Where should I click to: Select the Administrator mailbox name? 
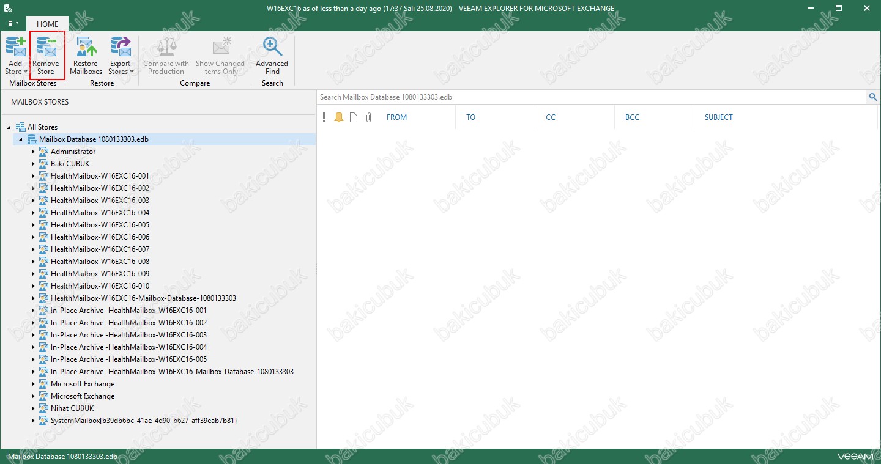(x=73, y=152)
